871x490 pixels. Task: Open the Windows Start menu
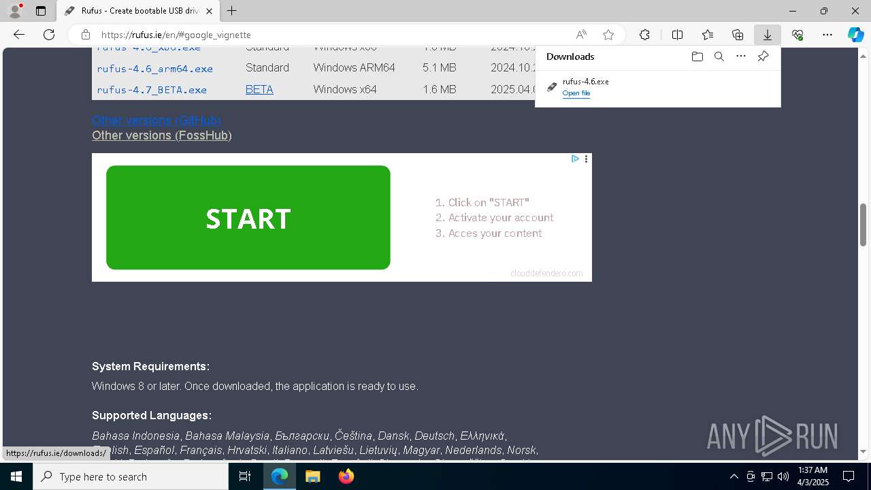pos(16,476)
